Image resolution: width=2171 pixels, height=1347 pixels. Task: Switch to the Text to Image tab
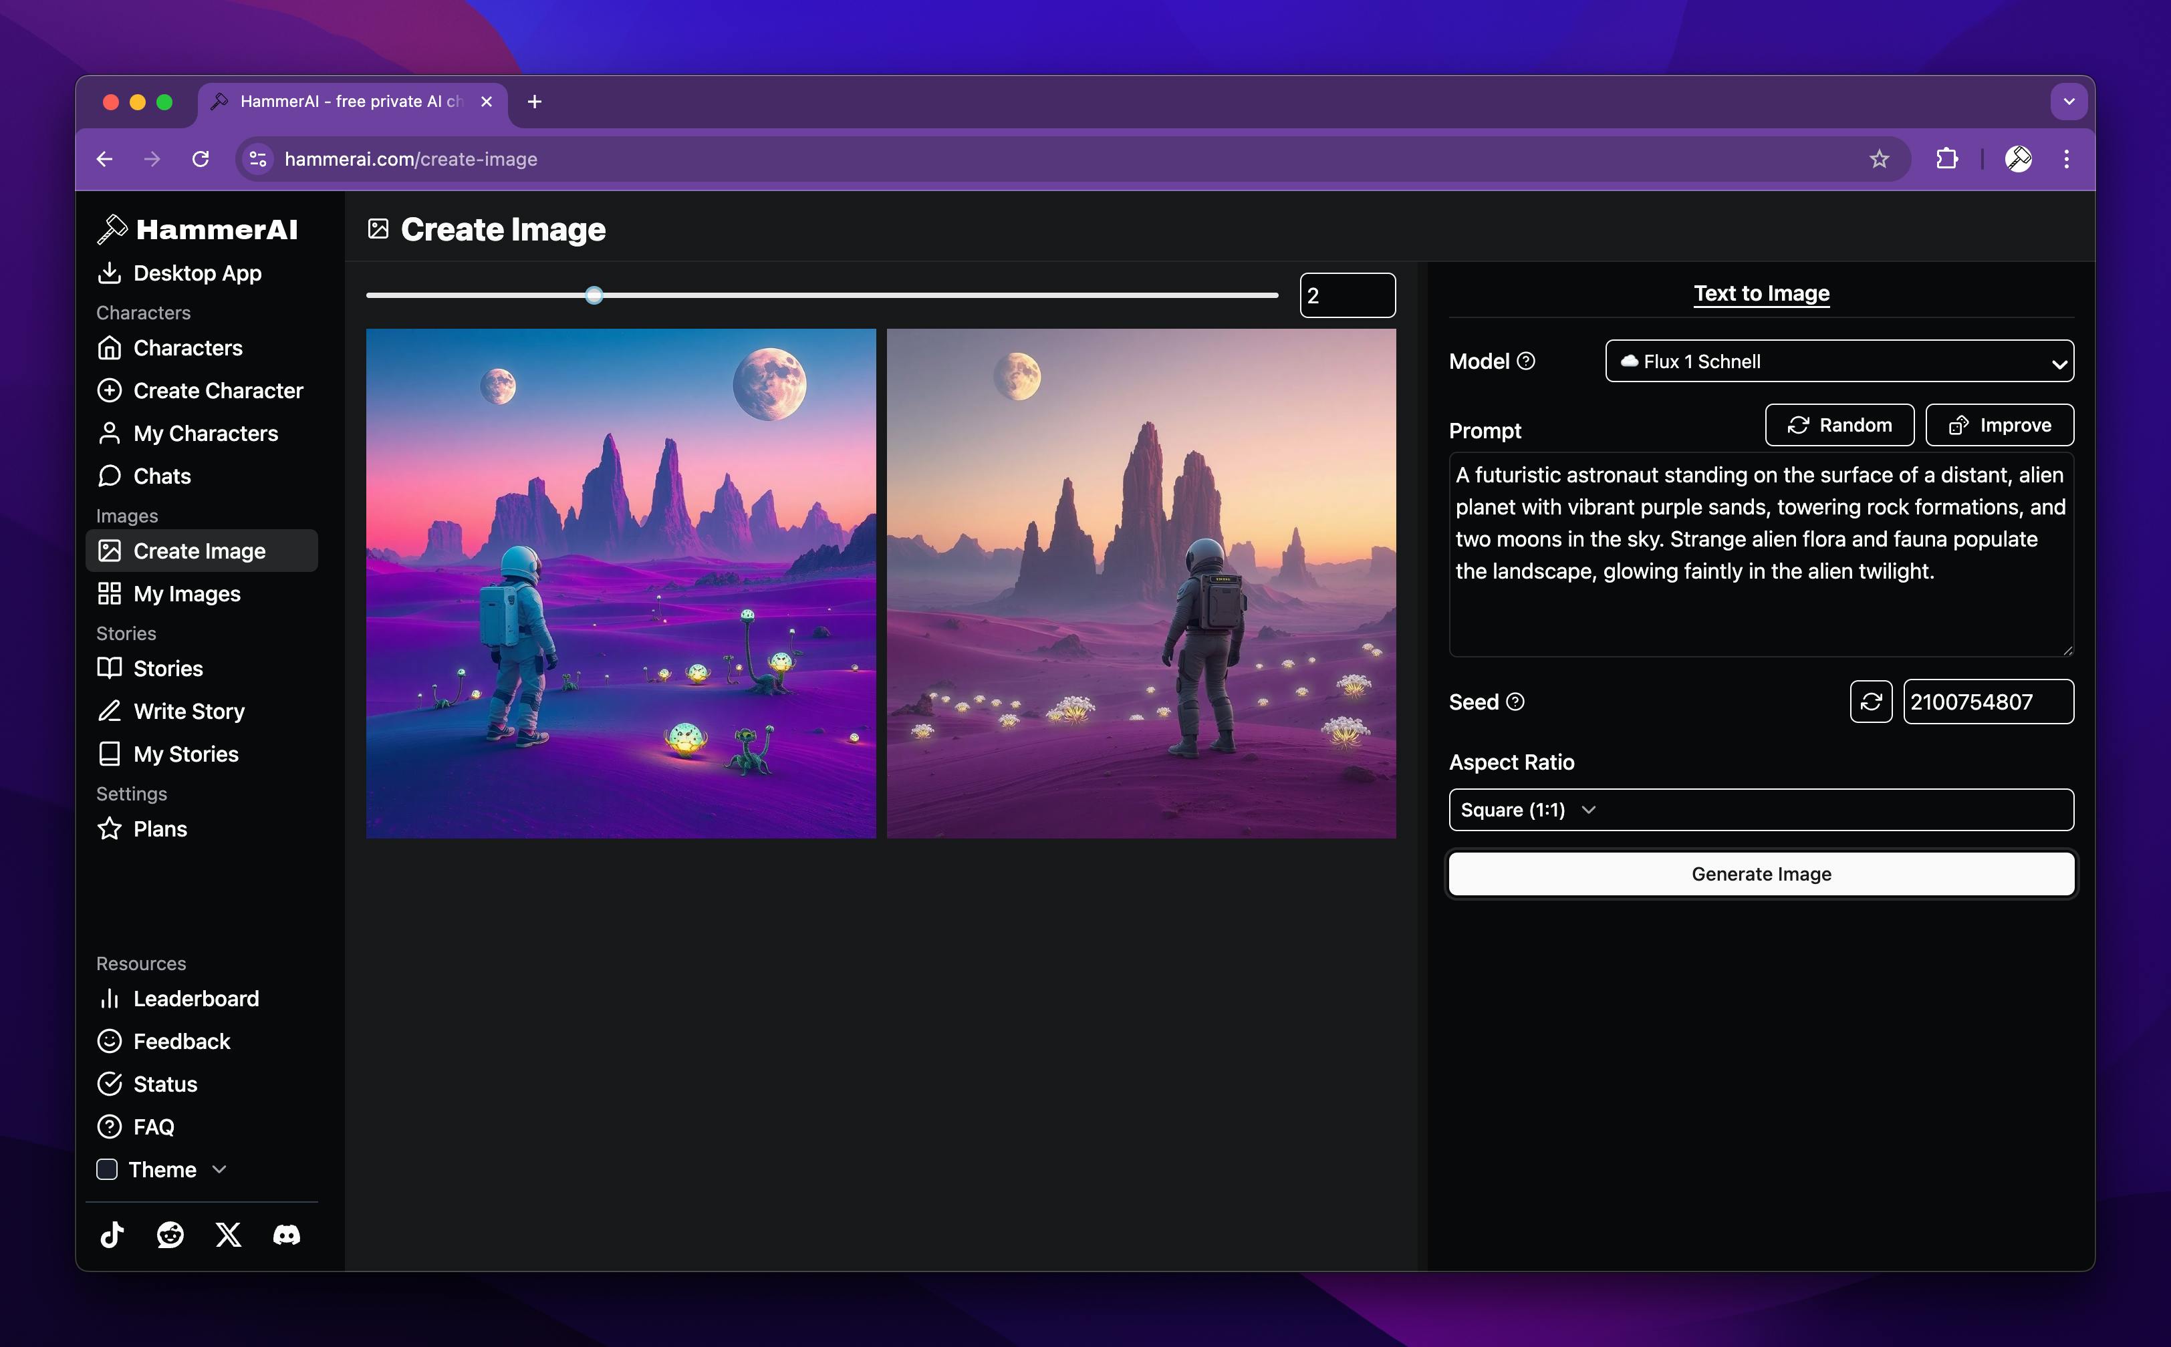(x=1761, y=293)
